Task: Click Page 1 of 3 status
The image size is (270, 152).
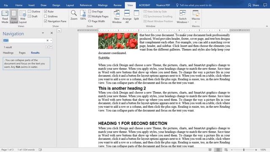Action: click(8, 150)
